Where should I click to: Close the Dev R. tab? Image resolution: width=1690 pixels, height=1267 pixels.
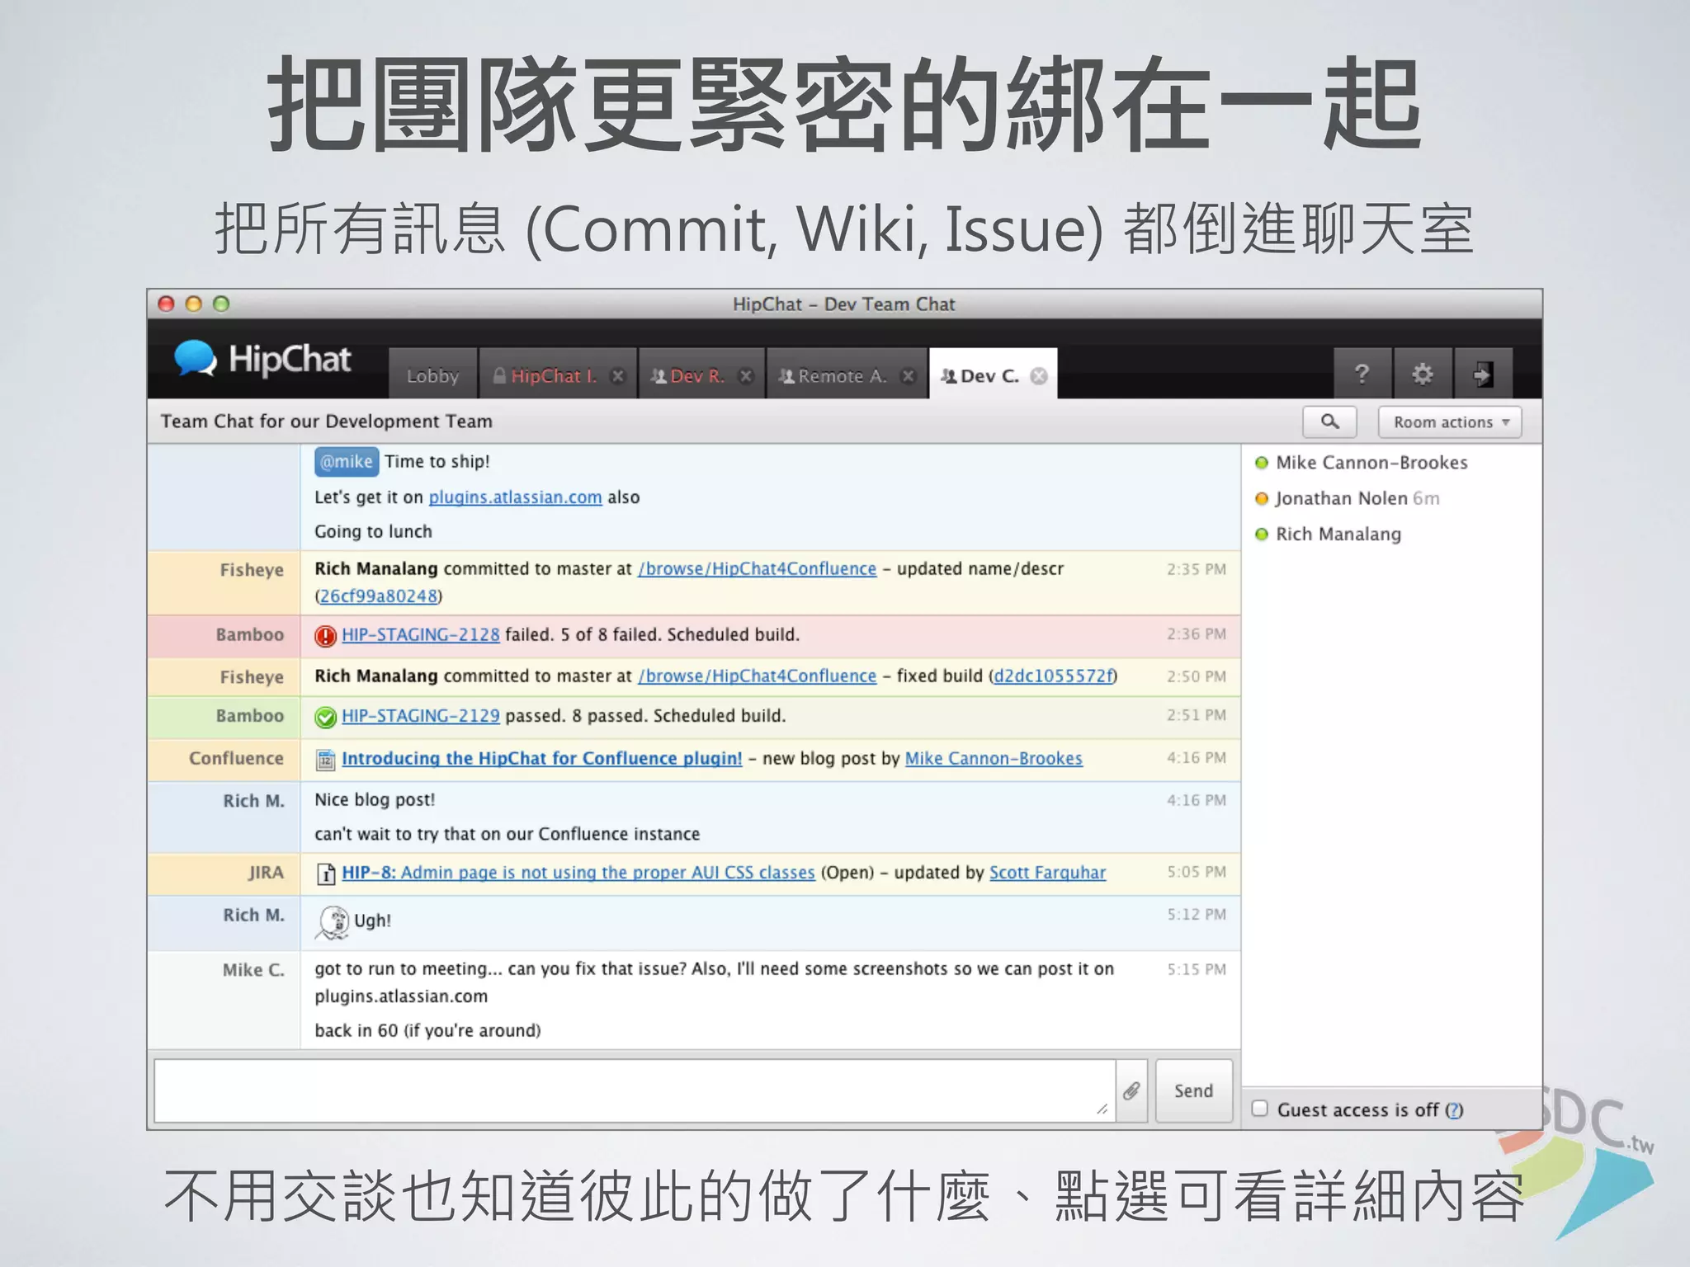pos(746,376)
